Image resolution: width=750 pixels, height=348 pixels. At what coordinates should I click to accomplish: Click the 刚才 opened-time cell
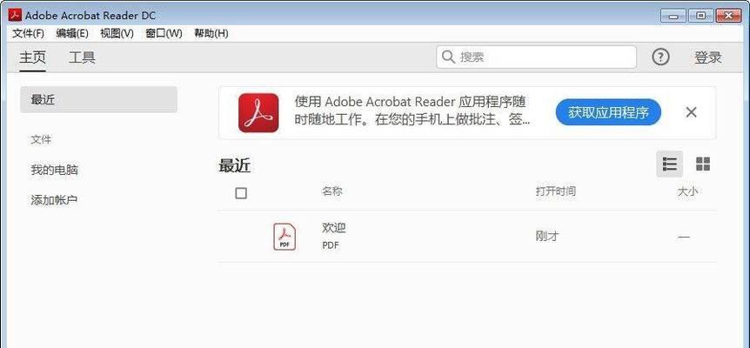tap(546, 236)
